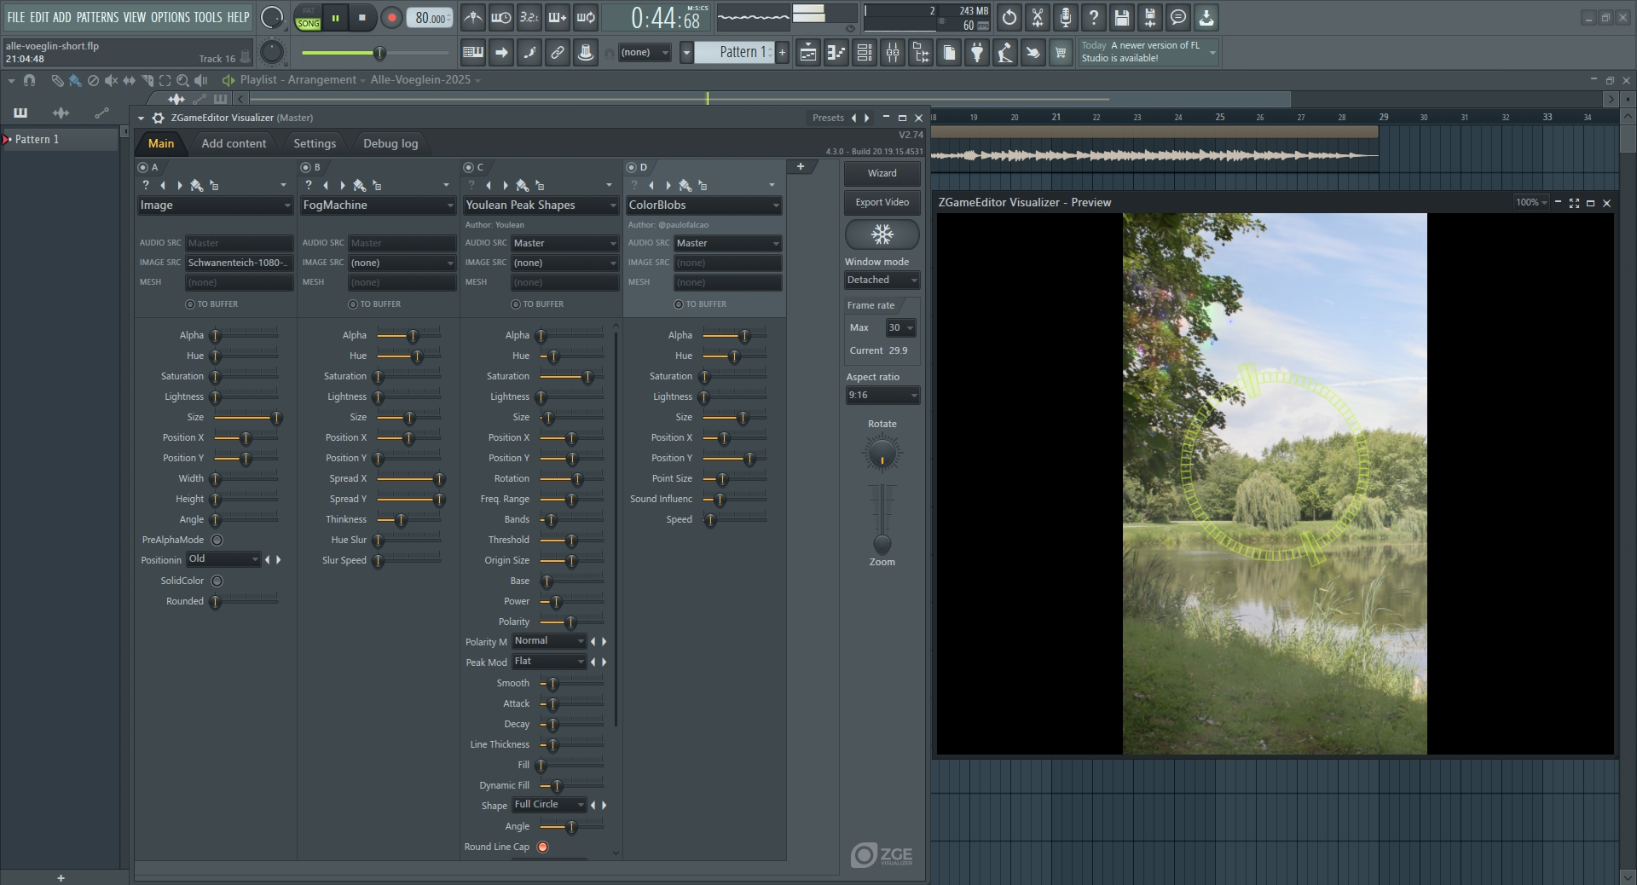Open the ColorBlobs effect dropdown
This screenshot has width=1637, height=885.
[x=703, y=205]
